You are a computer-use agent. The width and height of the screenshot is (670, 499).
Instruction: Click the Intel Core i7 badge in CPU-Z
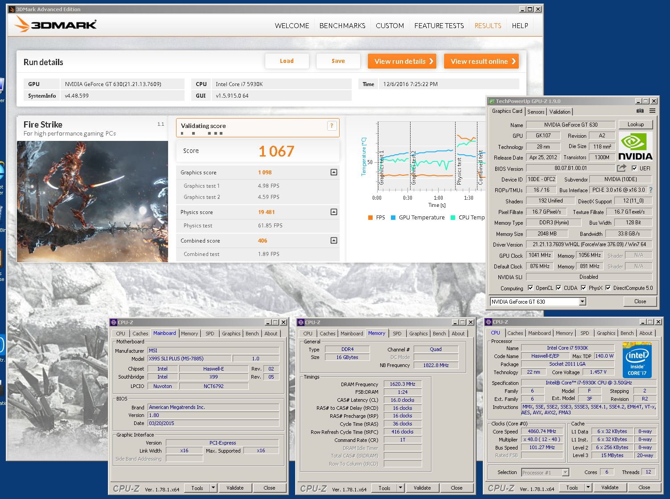[637, 360]
